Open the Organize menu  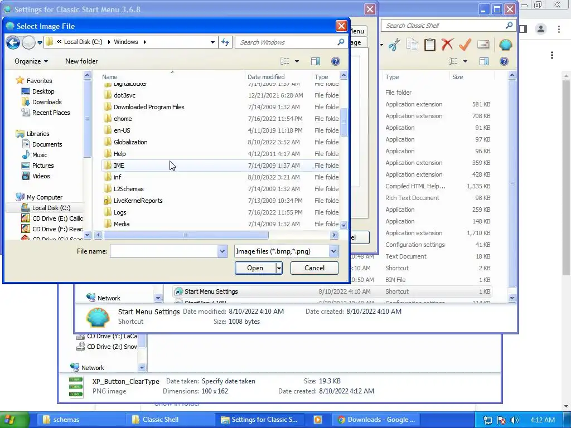pos(31,61)
